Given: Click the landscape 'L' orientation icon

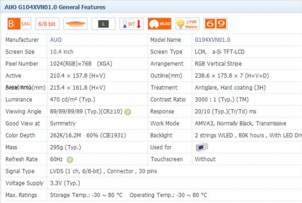Looking at the screenshot, I should coord(103,24).
